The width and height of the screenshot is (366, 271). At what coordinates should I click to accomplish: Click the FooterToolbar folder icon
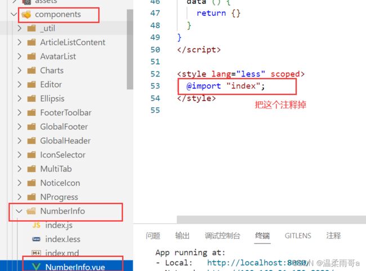tap(32, 112)
